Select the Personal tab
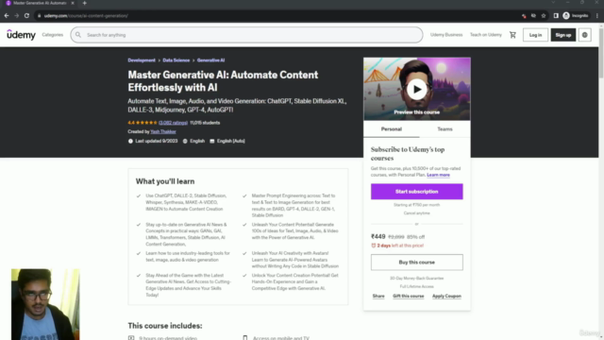Screen dimensions: 604x340 (392, 129)
